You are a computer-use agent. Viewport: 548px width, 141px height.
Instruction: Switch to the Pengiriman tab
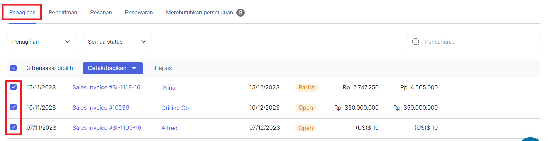63,13
